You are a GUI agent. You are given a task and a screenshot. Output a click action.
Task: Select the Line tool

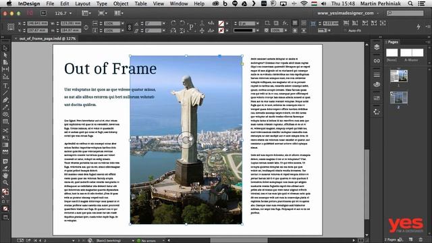pyautogui.click(x=5, y=93)
